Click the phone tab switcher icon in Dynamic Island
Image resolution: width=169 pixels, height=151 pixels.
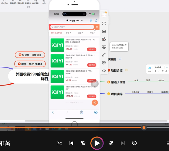[x=65, y=14]
